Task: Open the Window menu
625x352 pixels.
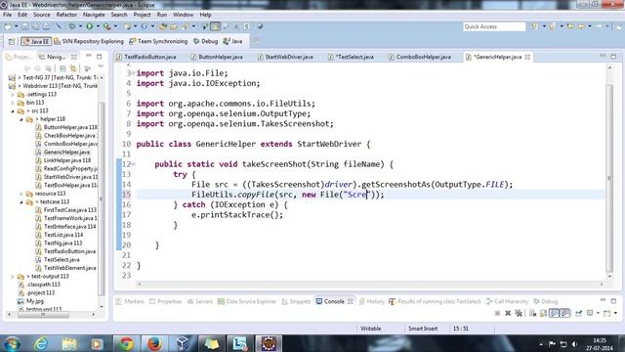Action: tap(183, 15)
